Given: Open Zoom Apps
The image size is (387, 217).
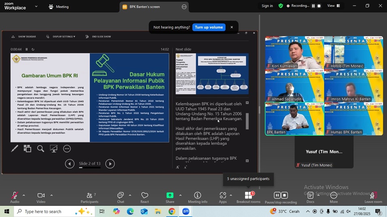Looking at the screenshot, I should coord(223,198).
